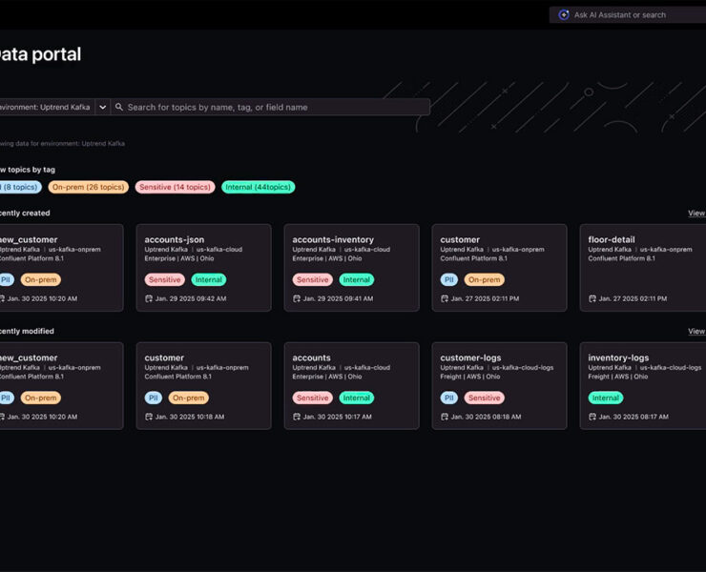
Task: Open the inventory-logs topic card
Action: (643, 386)
